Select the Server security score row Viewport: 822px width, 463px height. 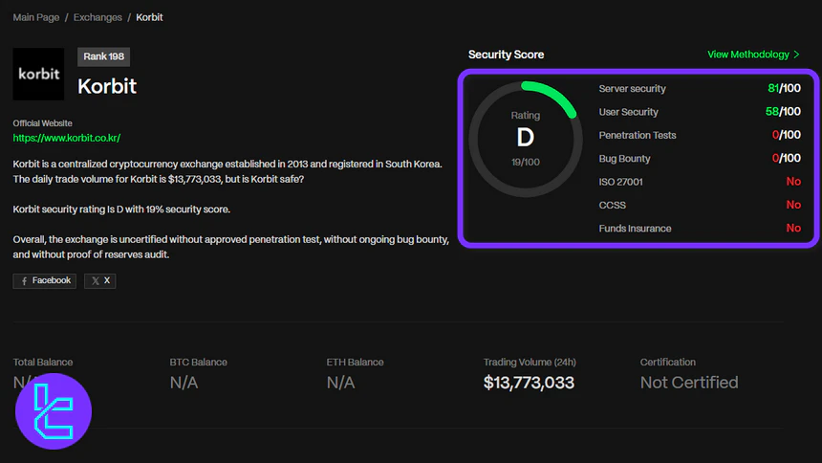(x=699, y=88)
